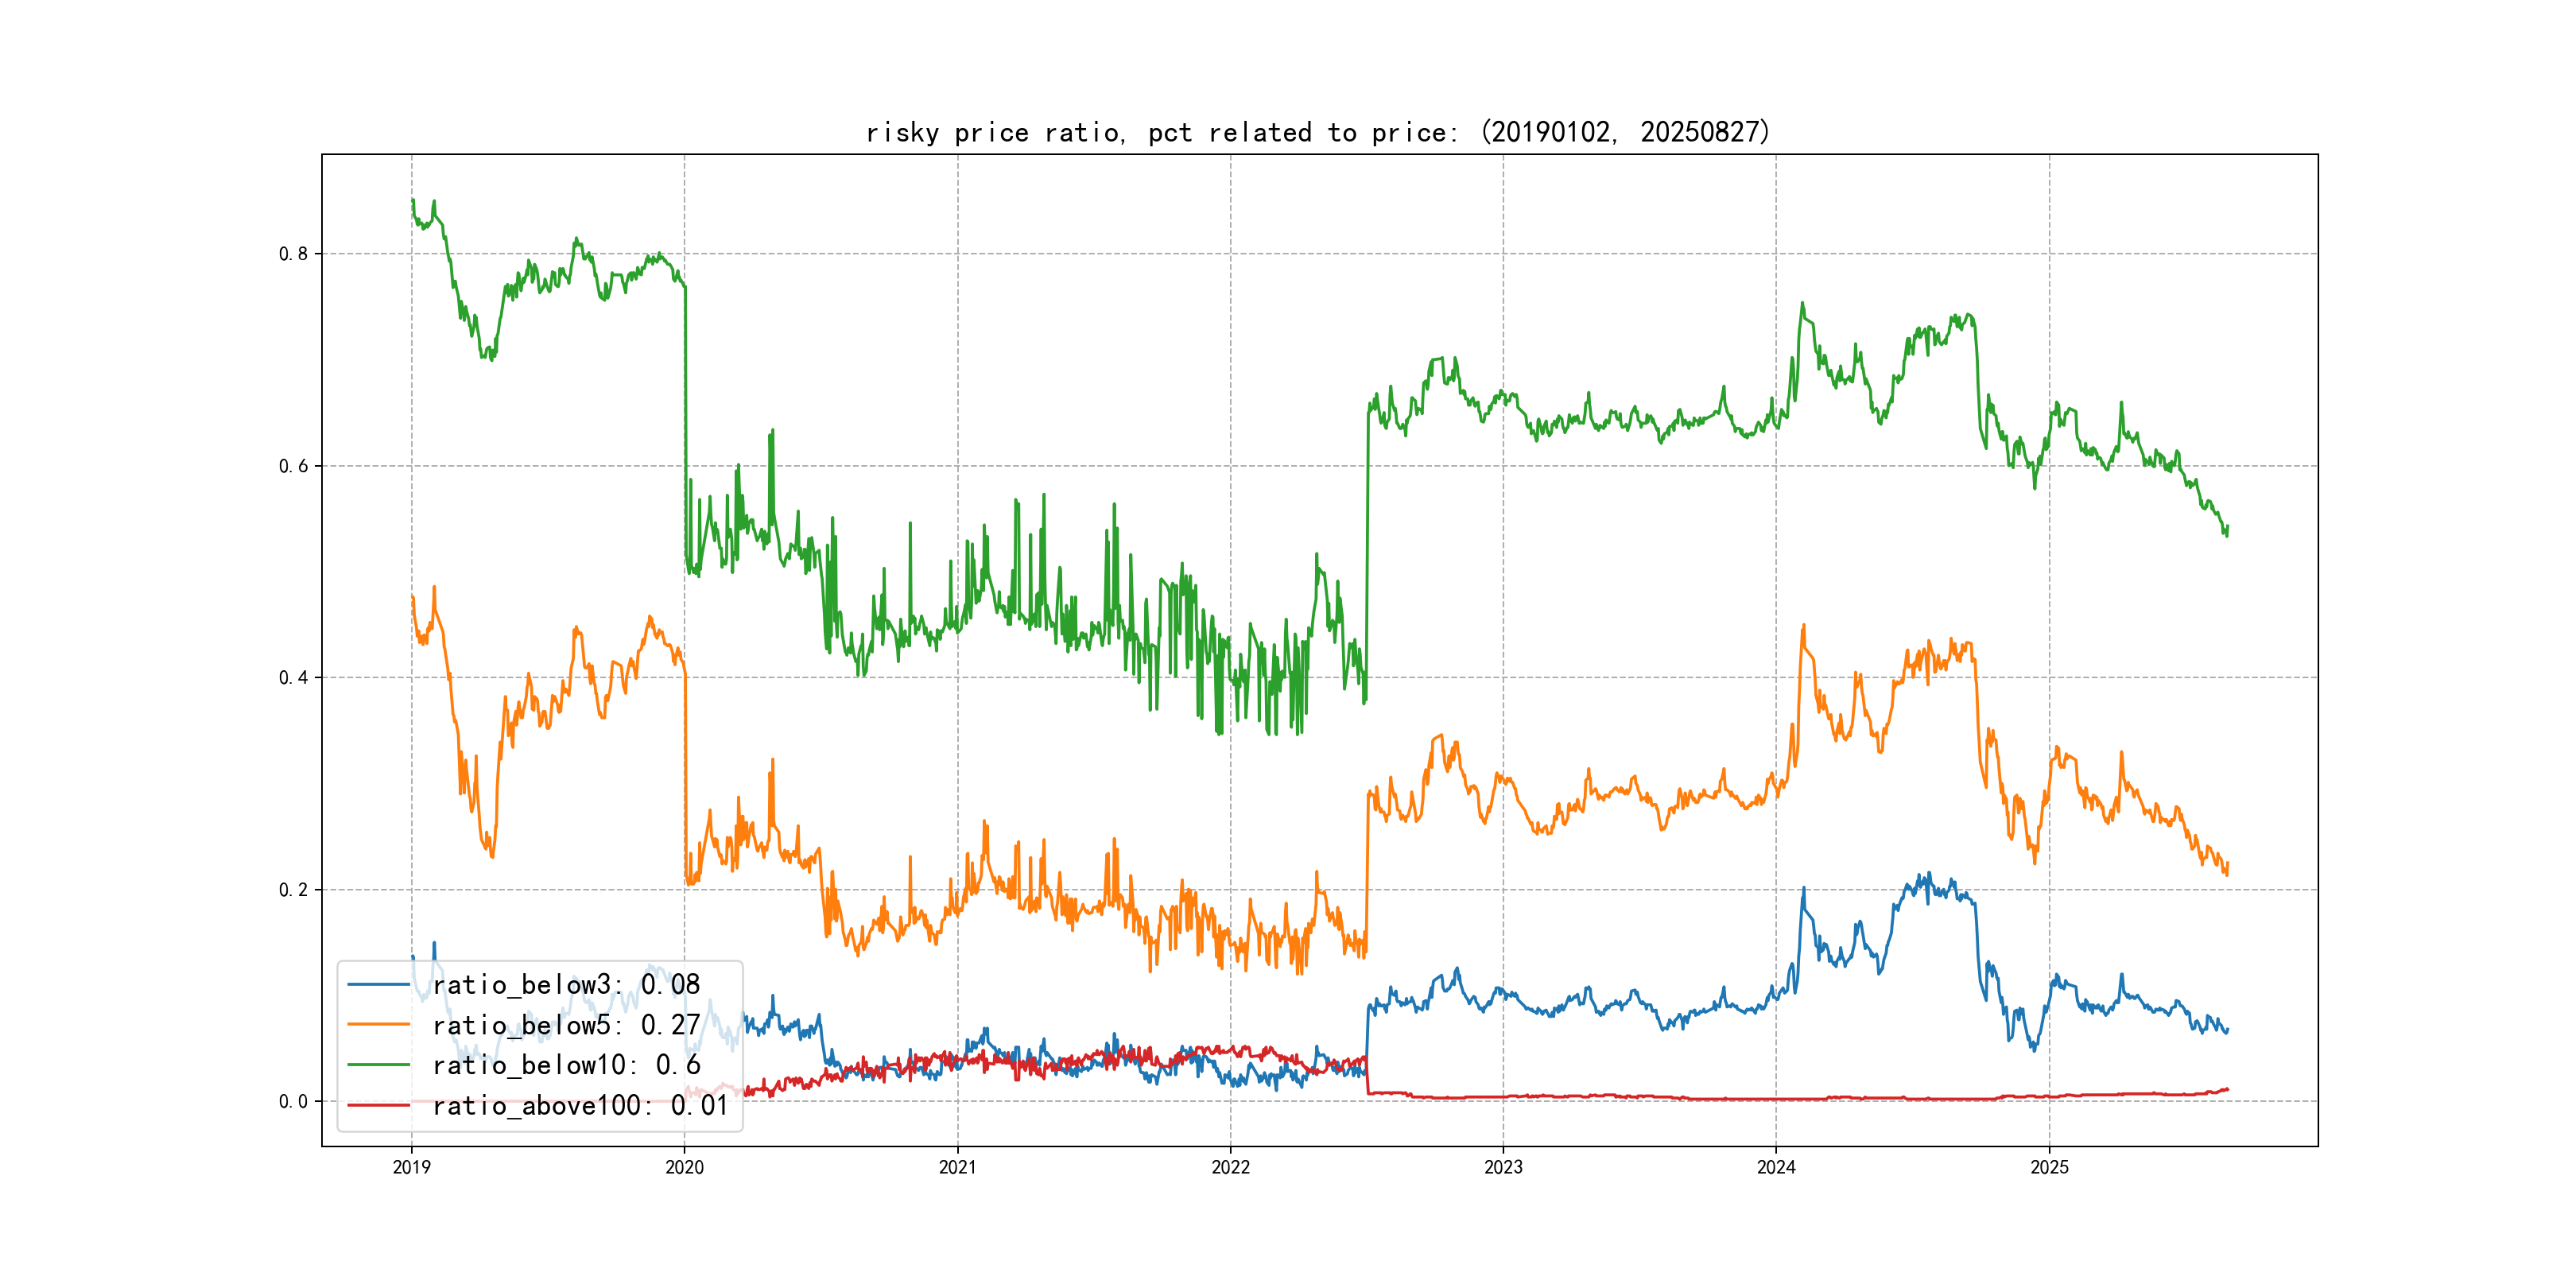Select the 'ratio_below10: 0.6' legend label
The height and width of the screenshot is (1288, 2576).
566,1065
